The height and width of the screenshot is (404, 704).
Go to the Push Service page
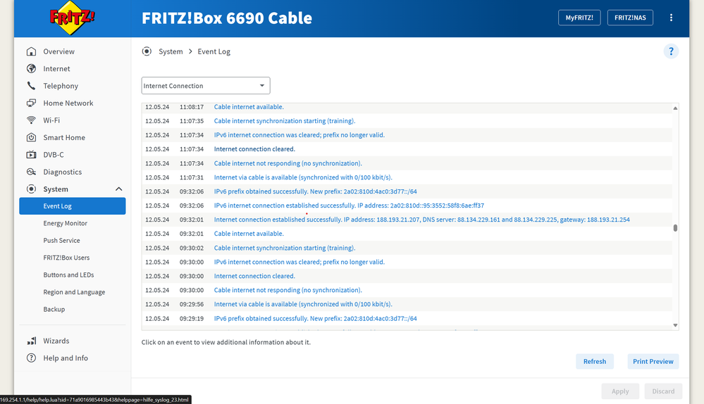pos(62,241)
